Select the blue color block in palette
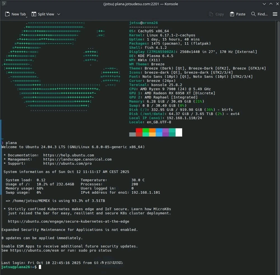The width and height of the screenshot is (280, 275). tap(159, 132)
